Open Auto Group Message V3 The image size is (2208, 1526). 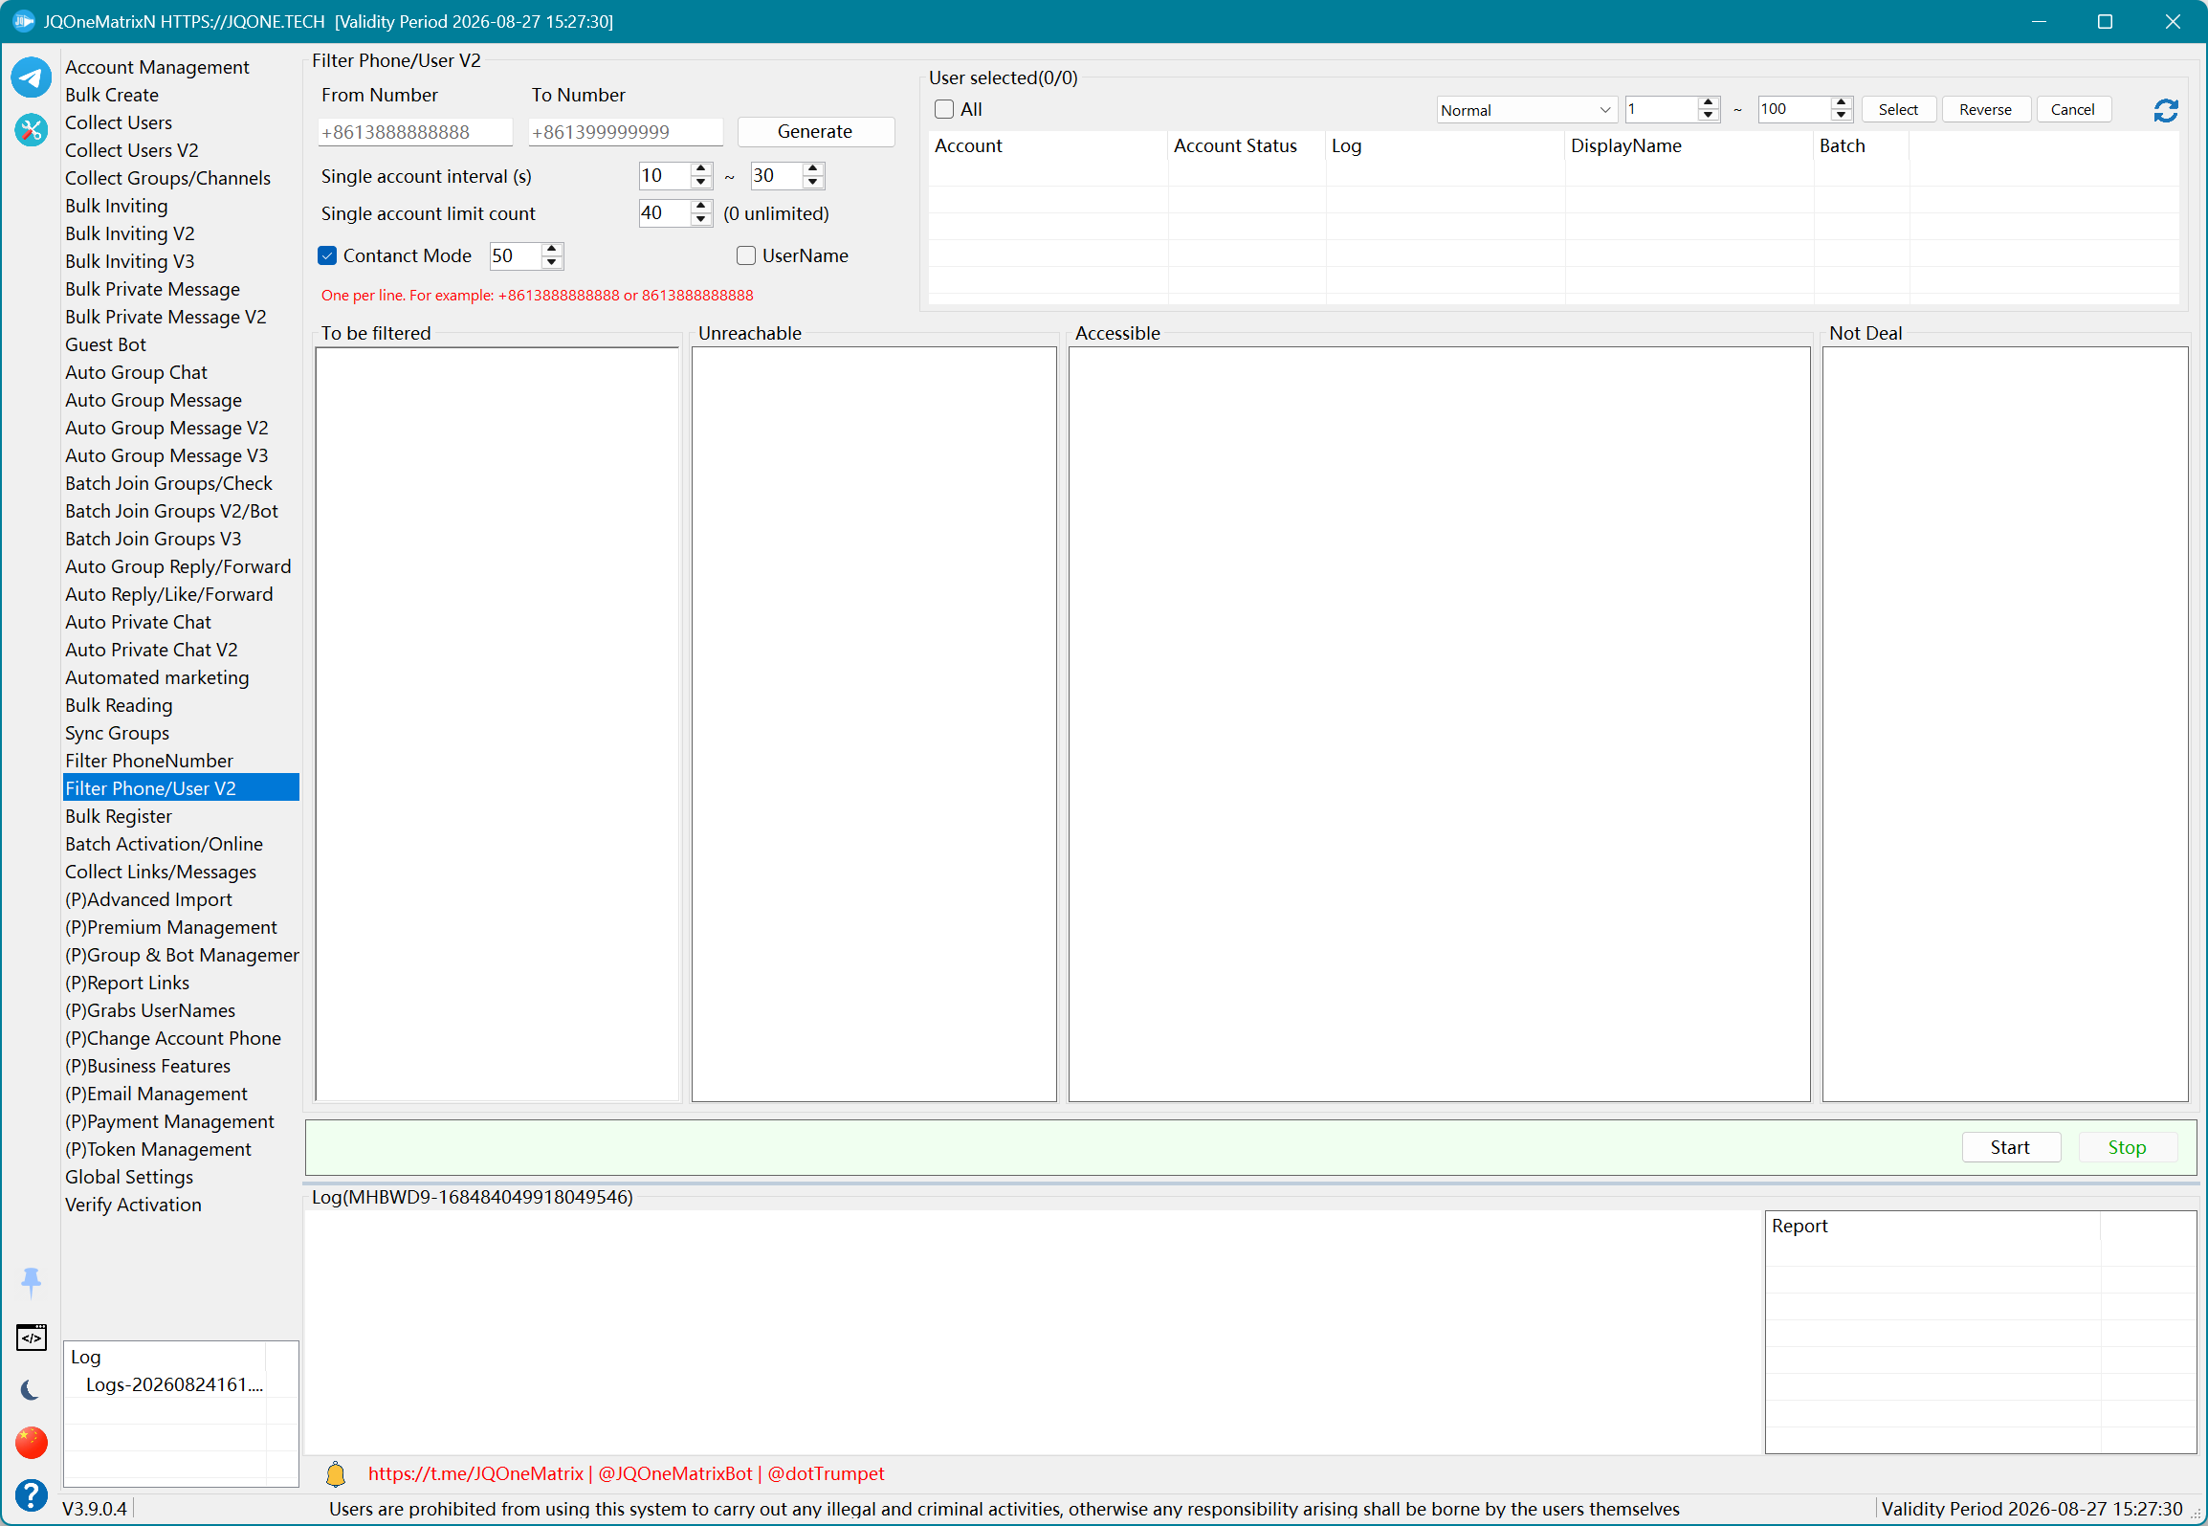pyautogui.click(x=166, y=455)
